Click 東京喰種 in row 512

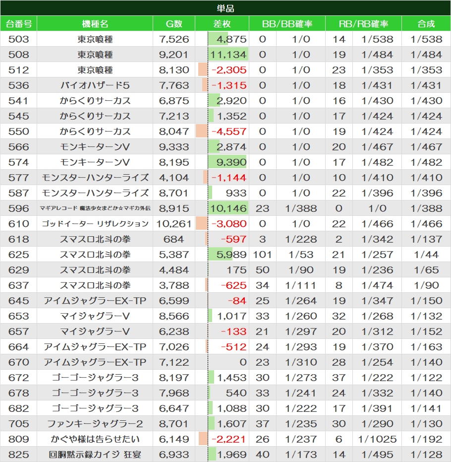pyautogui.click(x=95, y=70)
